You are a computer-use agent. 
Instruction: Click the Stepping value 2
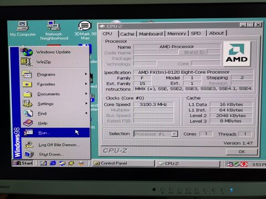242,77
